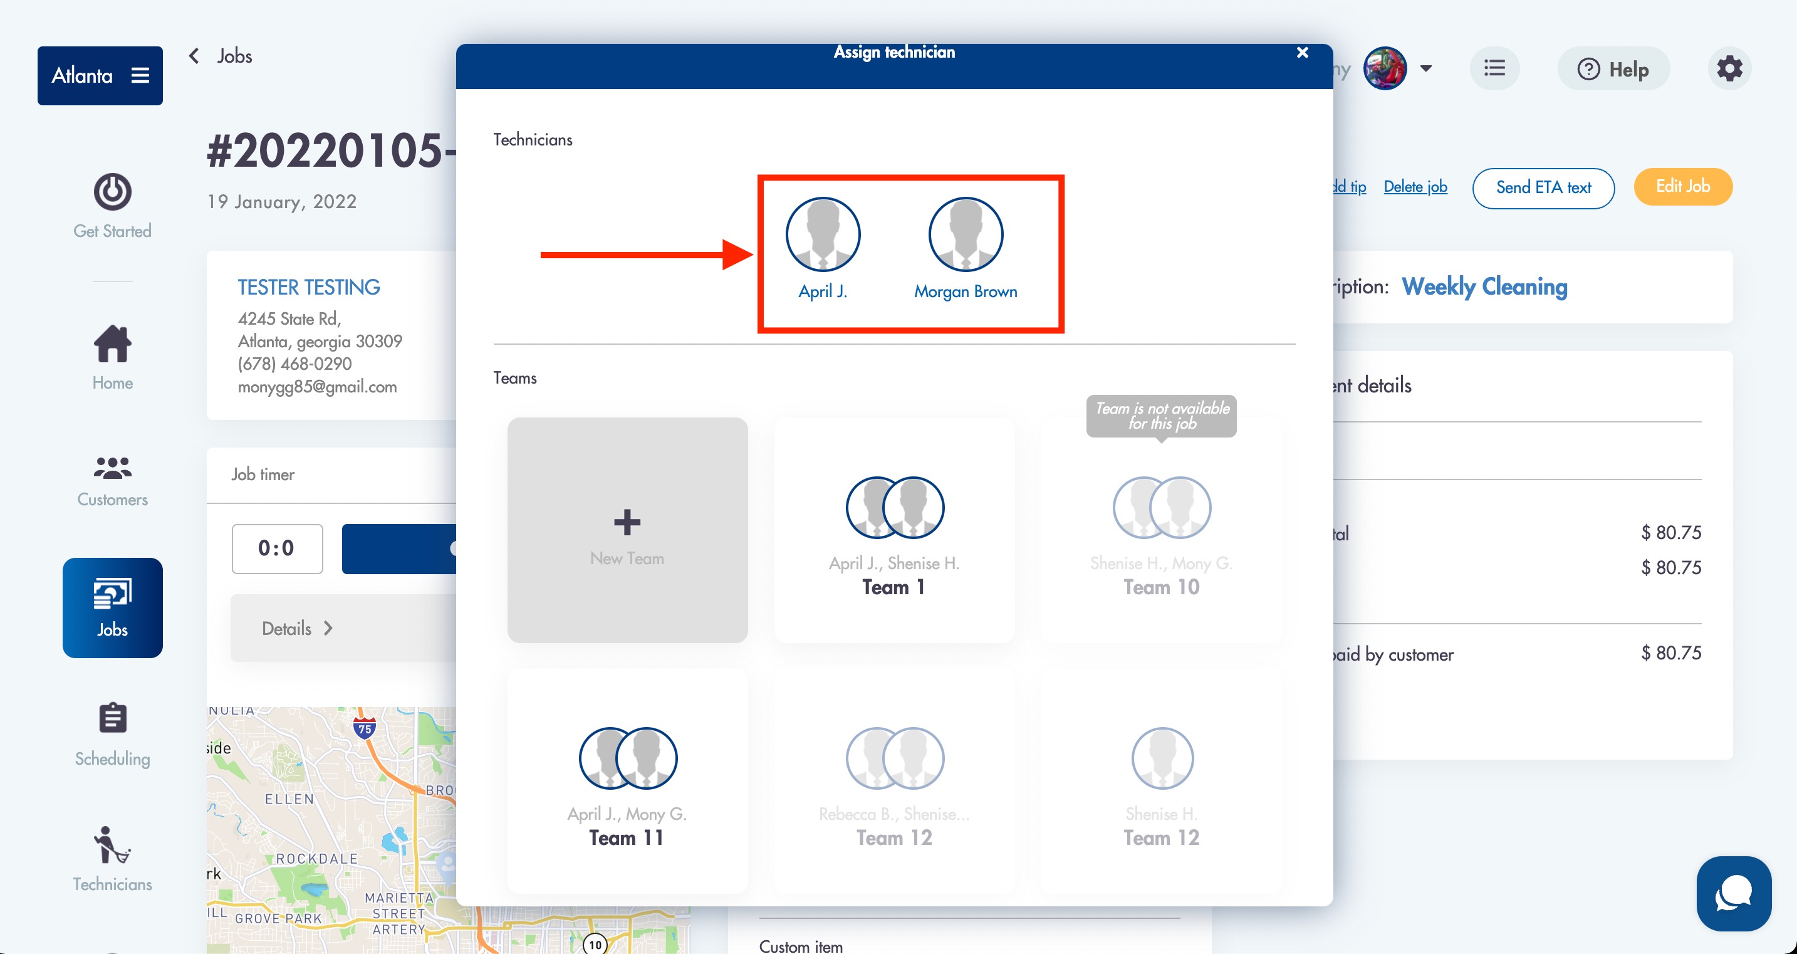Expand the user avatar dropdown arrow

tap(1427, 69)
